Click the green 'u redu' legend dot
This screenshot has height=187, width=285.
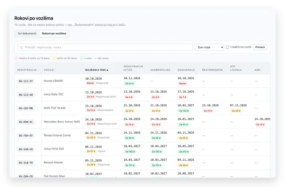[81, 58]
